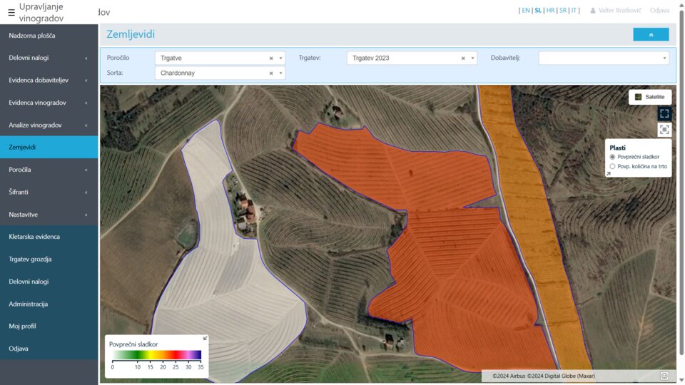Click the hamburger menu icon
This screenshot has height=385, width=685.
pos(11,12)
